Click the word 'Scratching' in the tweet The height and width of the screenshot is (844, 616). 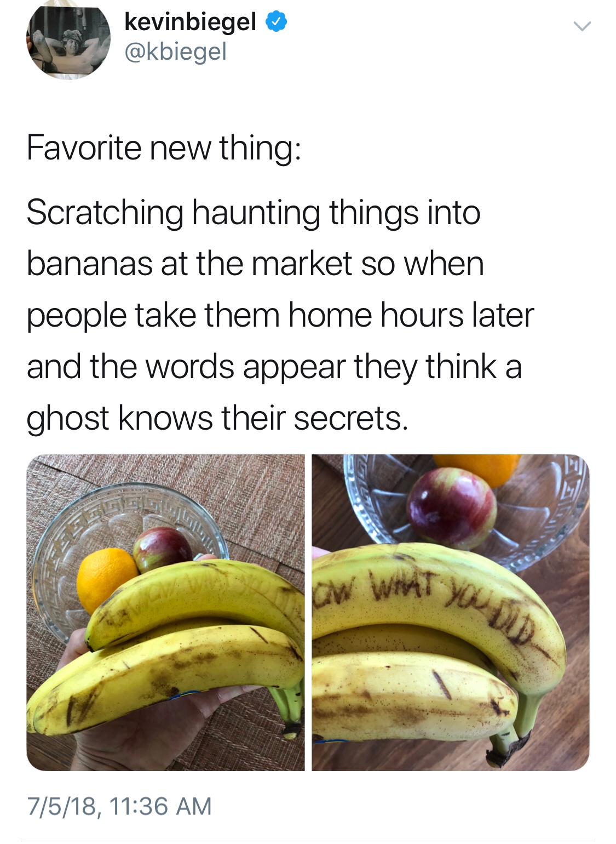tap(105, 214)
